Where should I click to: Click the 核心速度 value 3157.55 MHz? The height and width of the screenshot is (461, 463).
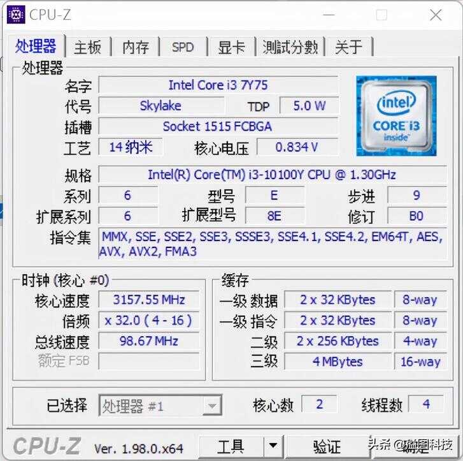(x=149, y=300)
